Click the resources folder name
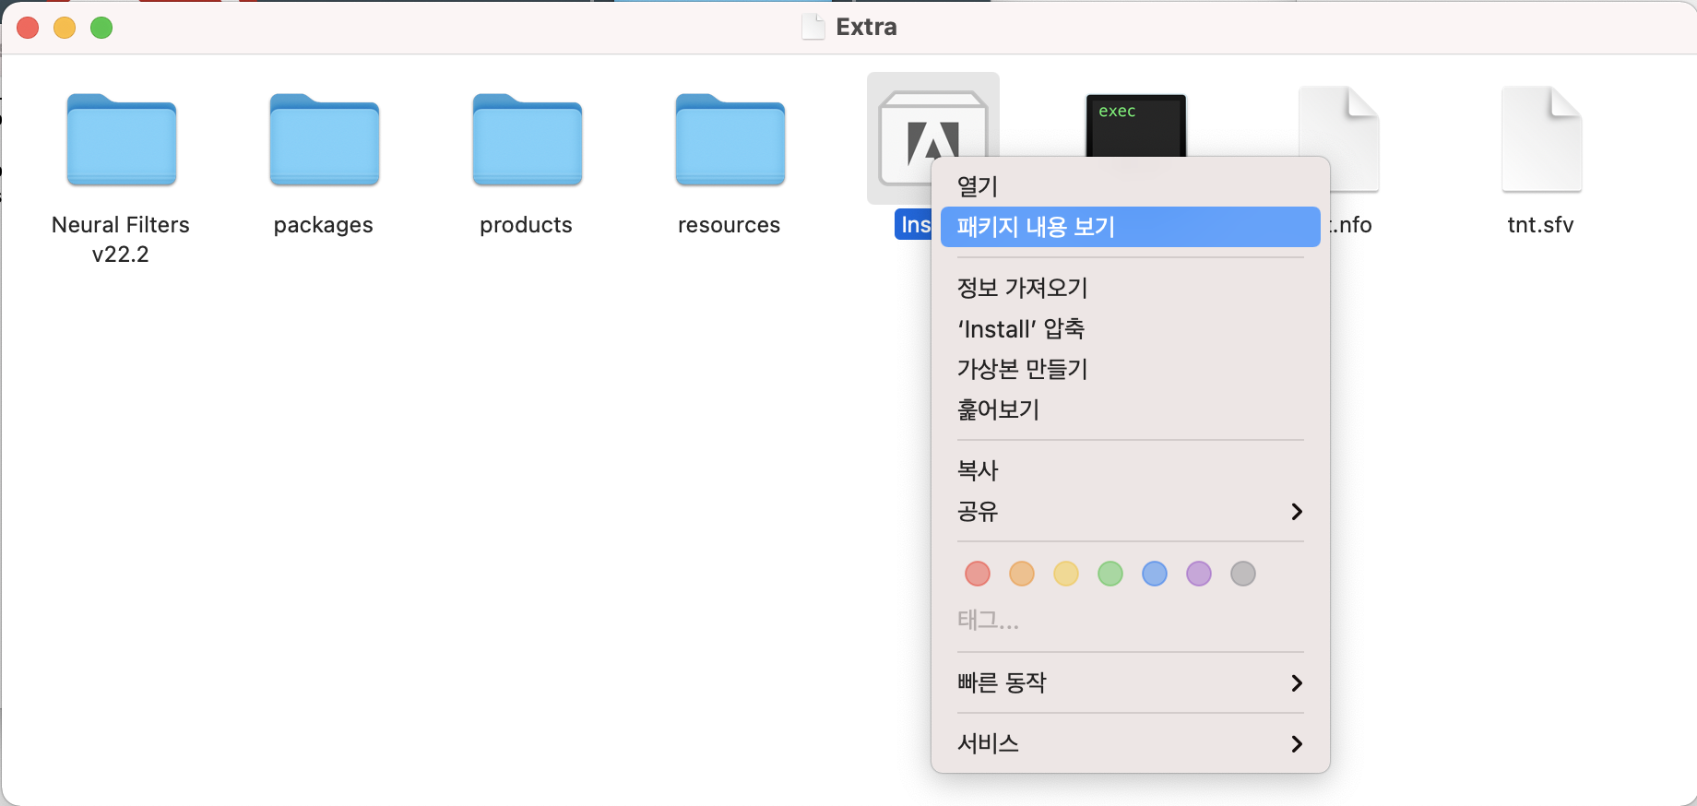 730,225
